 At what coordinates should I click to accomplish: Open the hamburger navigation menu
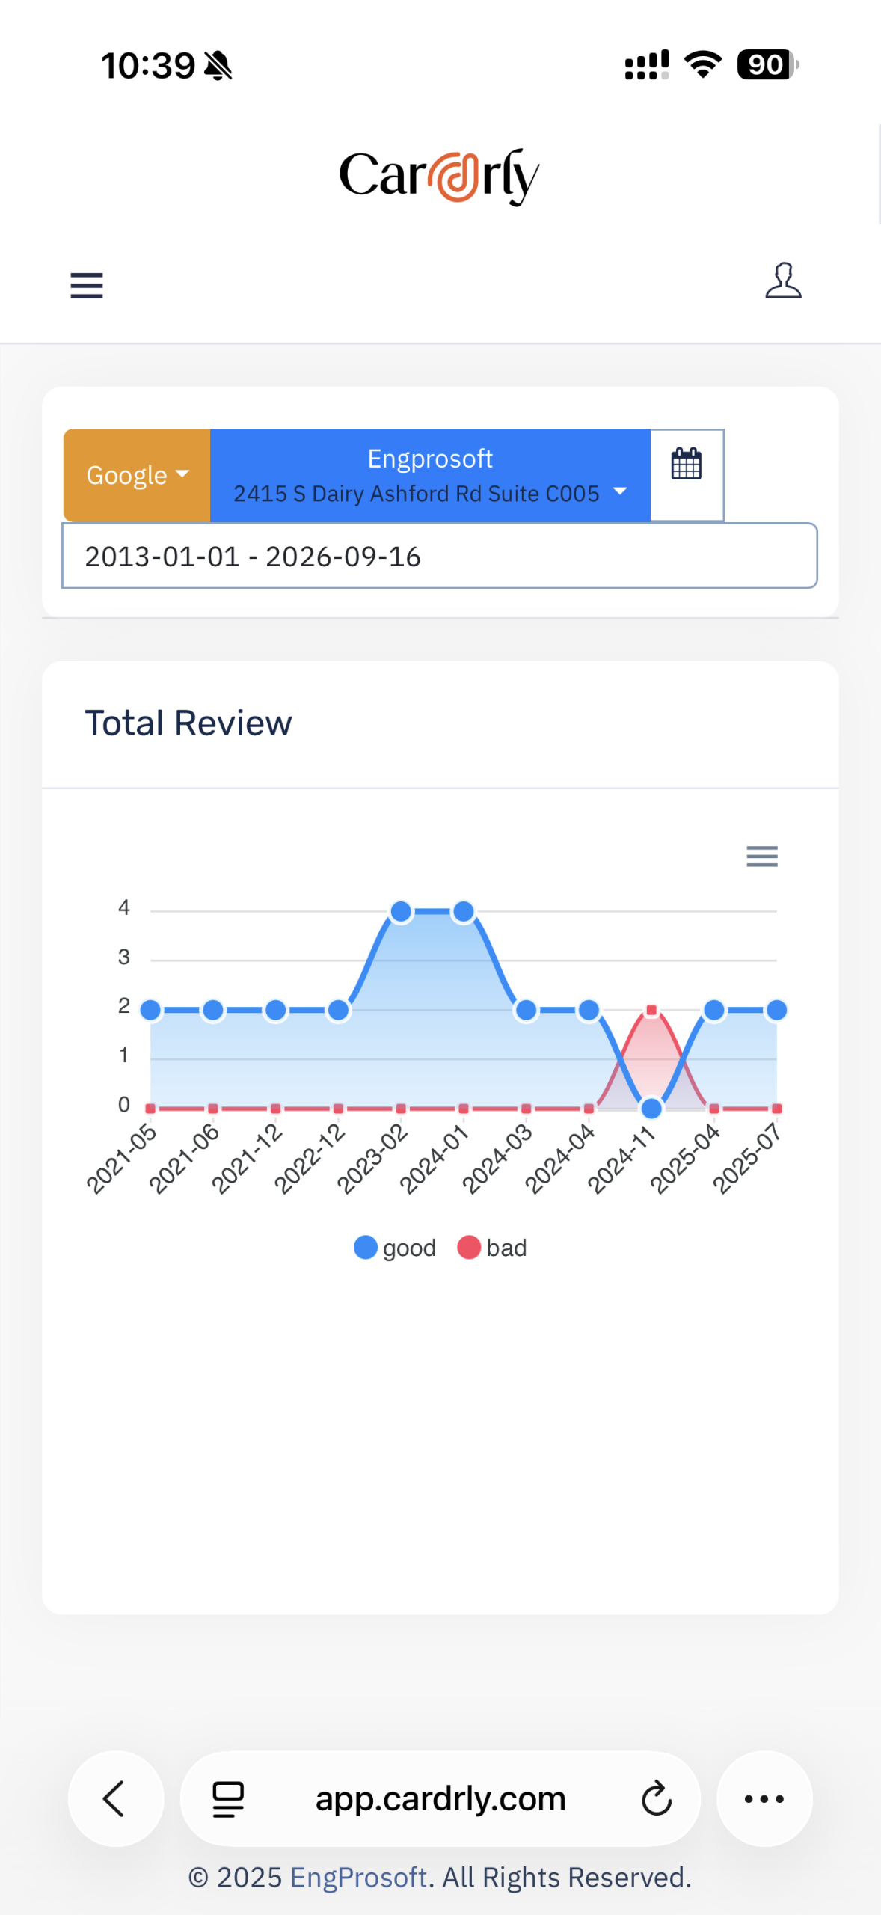87,285
